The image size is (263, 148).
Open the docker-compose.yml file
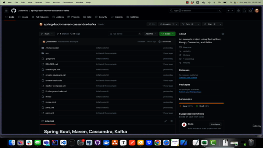click(56, 86)
